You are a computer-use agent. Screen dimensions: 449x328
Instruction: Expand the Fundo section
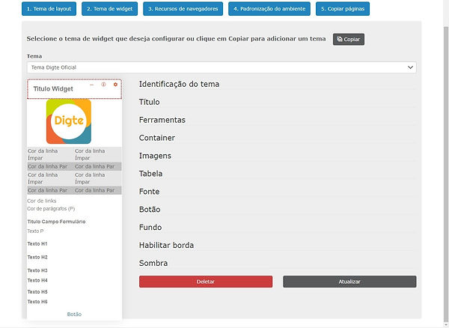click(150, 228)
